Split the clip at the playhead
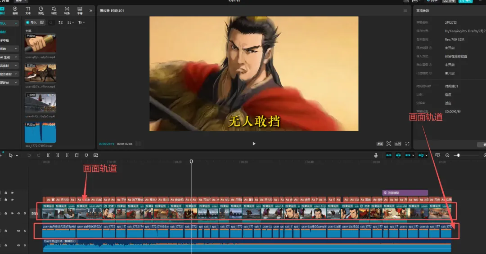The image size is (486, 254). (48, 155)
